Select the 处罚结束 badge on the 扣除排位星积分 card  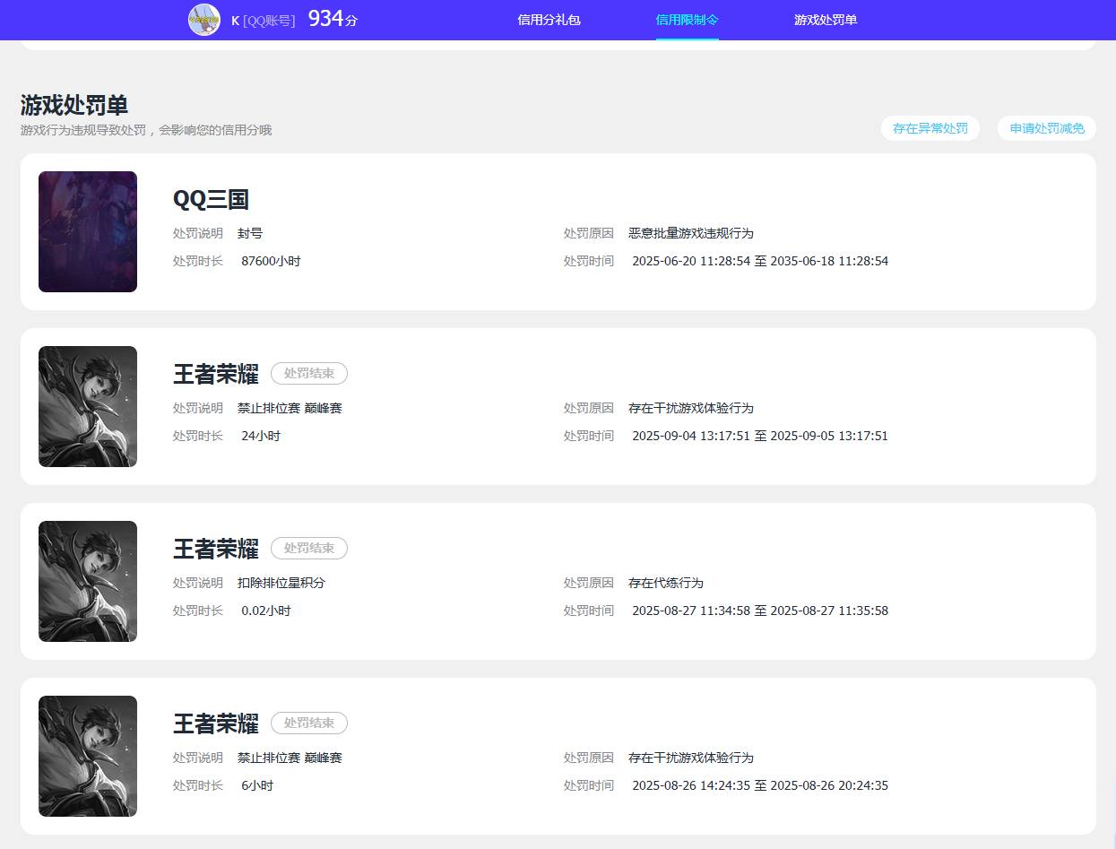tap(308, 549)
